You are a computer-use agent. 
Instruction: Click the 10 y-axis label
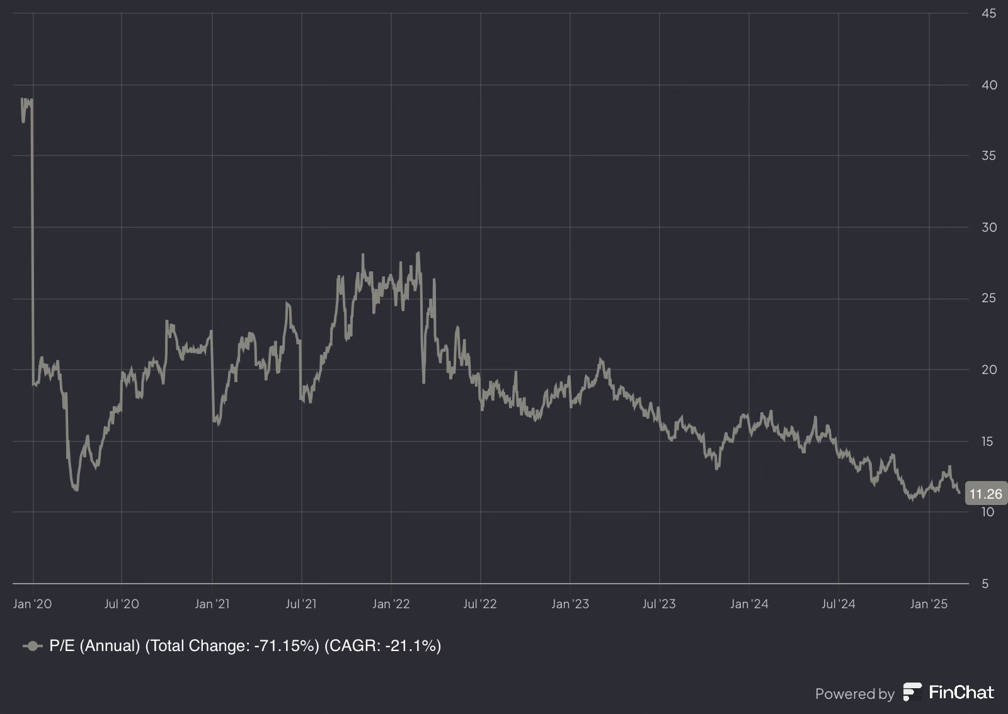[988, 513]
